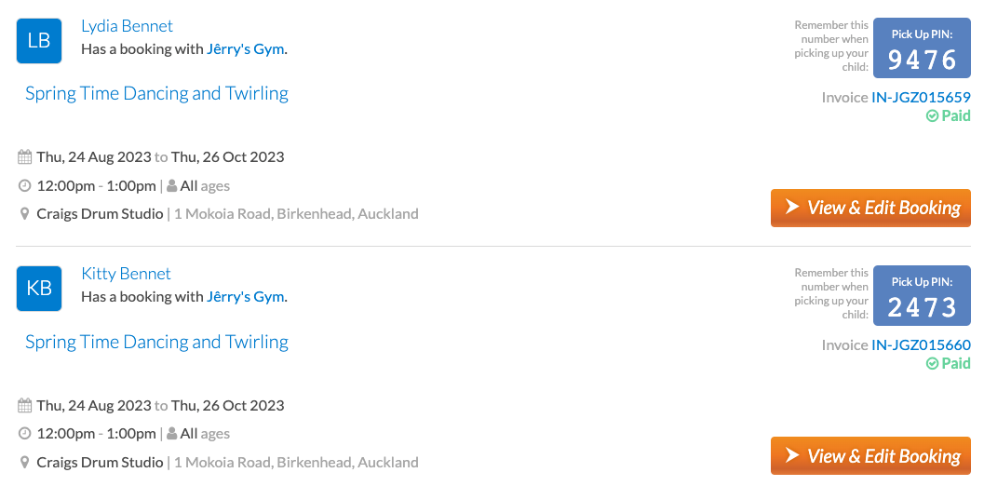Viewport: 984px width, 486px height.
Task: Open Kitty Bennet's profile link
Action: click(126, 273)
